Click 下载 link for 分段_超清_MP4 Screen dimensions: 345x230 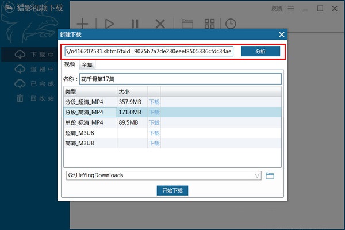[154, 102]
